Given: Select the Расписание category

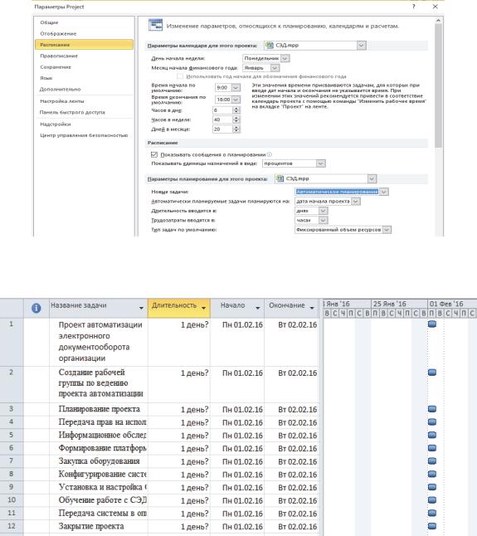Looking at the screenshot, I should pos(84,45).
